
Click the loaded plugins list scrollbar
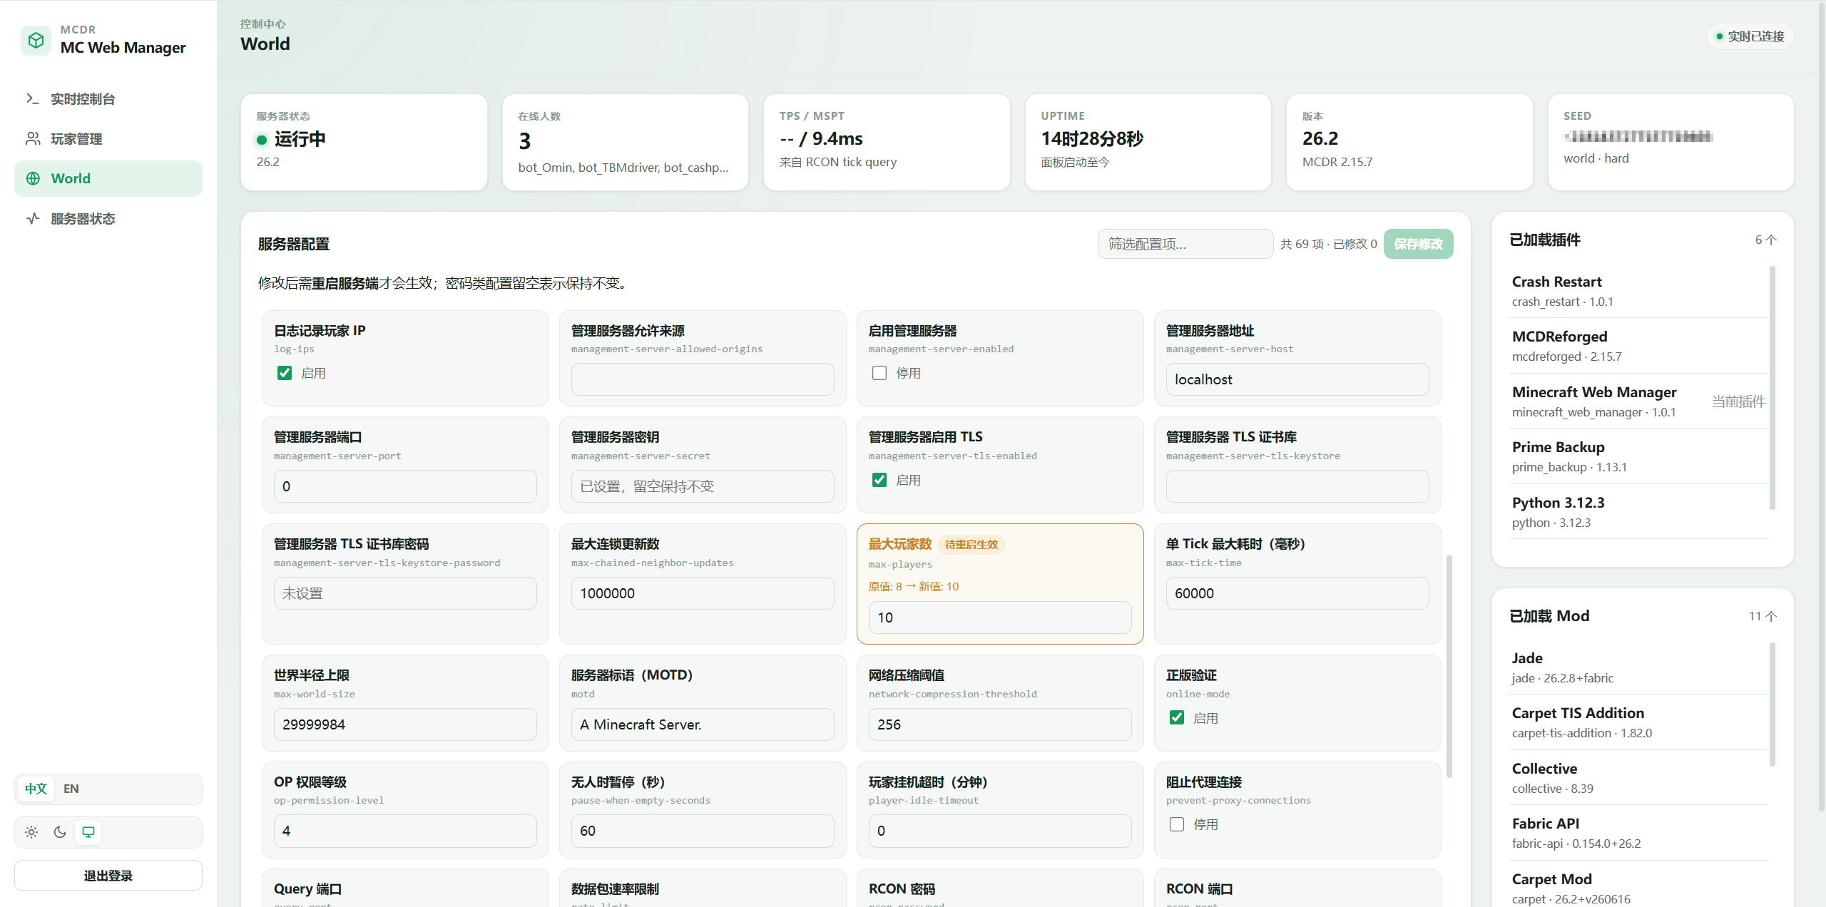coord(1773,389)
